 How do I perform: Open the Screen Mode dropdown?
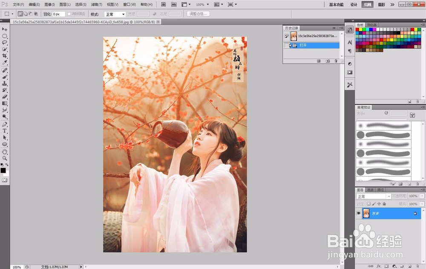click(232, 4)
